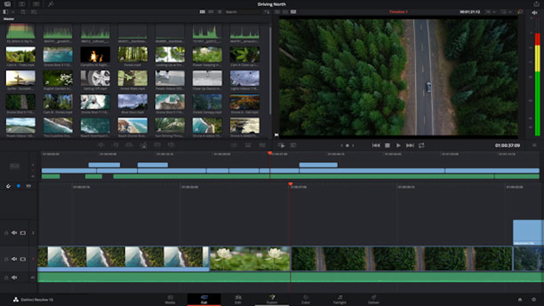Mute audio on video track 1

tap(15, 259)
